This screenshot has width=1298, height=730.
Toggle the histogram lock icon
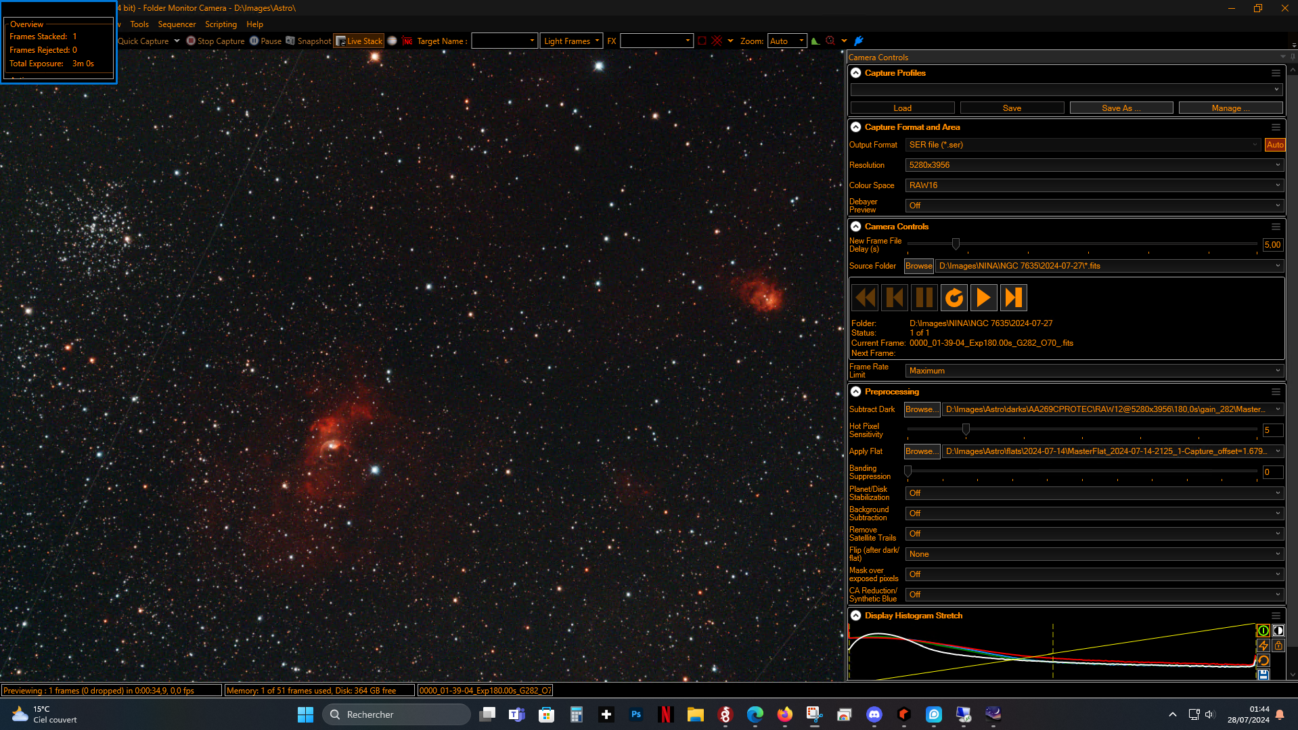click(x=1278, y=645)
